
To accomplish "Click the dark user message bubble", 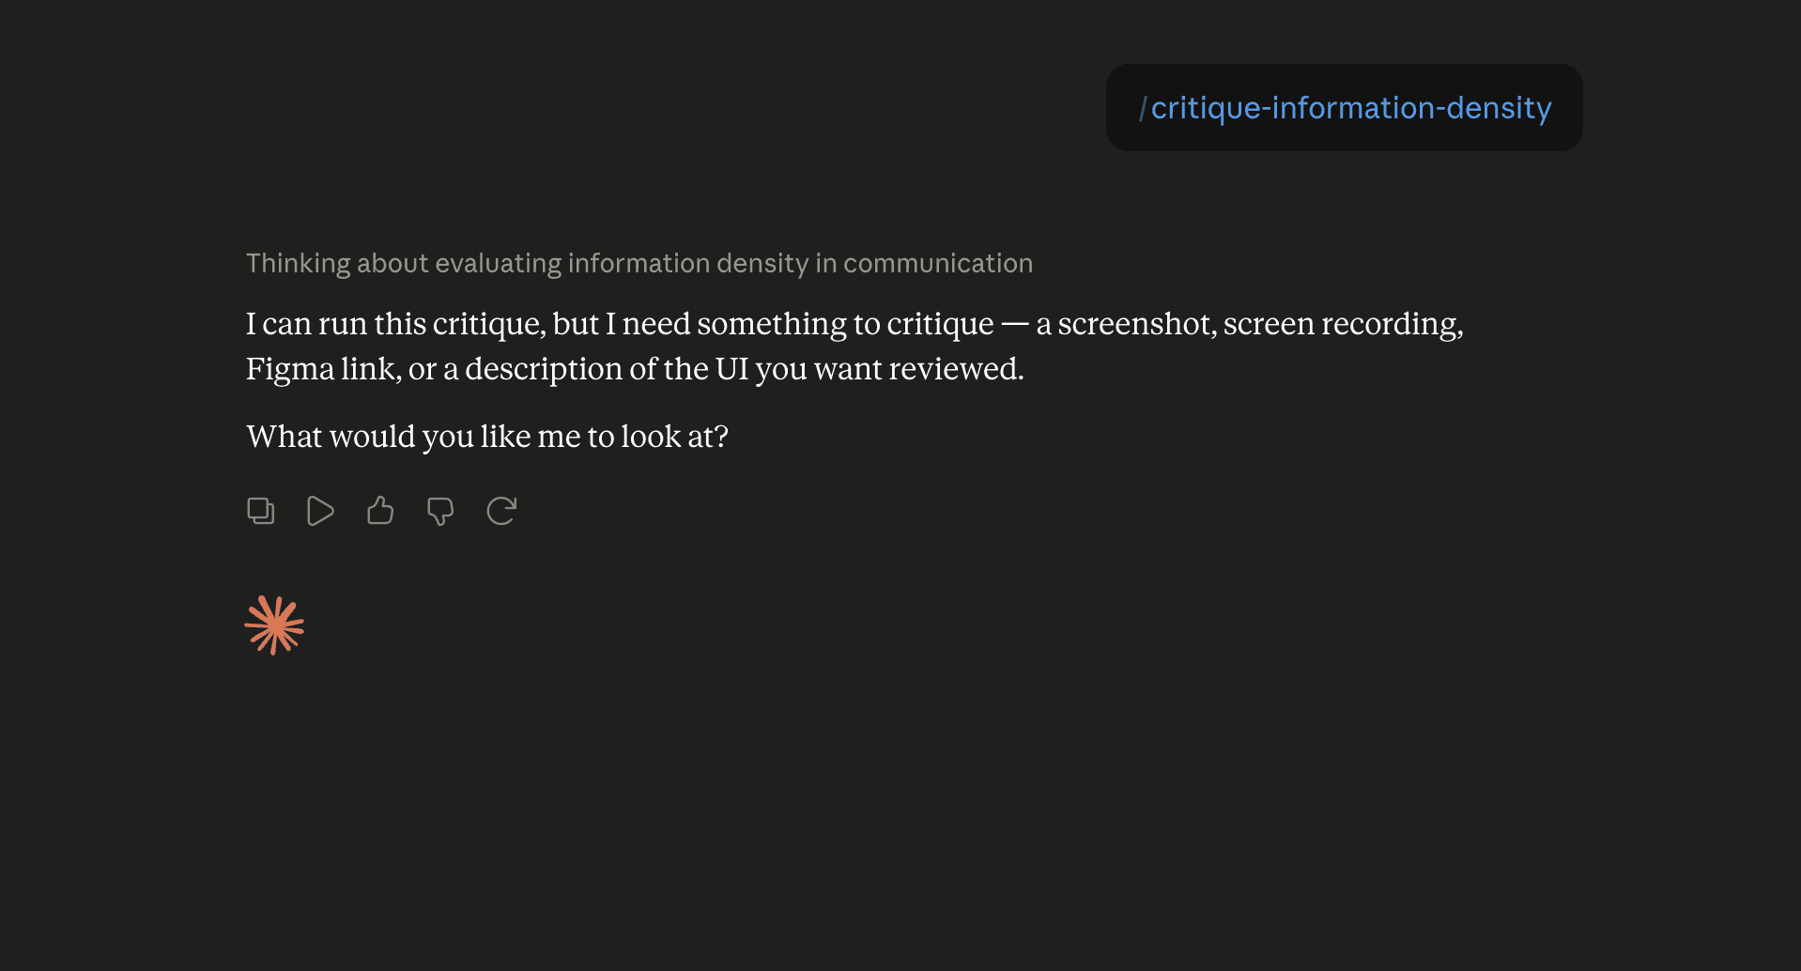I will pos(1345,107).
